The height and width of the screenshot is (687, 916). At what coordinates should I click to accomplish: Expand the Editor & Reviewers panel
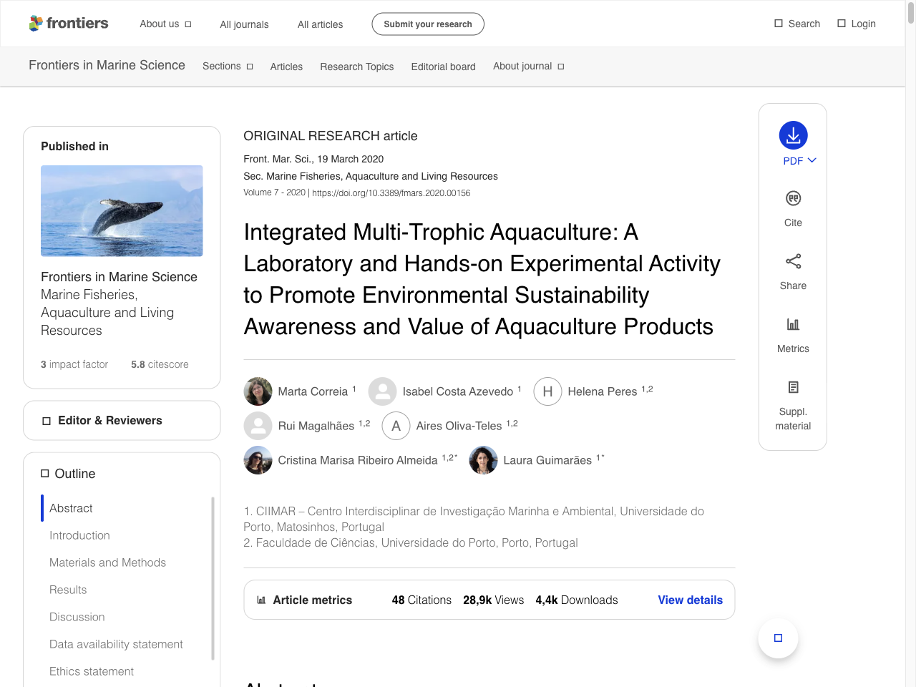point(122,420)
